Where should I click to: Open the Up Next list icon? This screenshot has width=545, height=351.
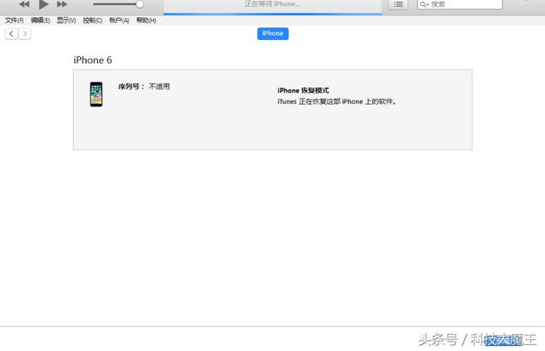[399, 4]
